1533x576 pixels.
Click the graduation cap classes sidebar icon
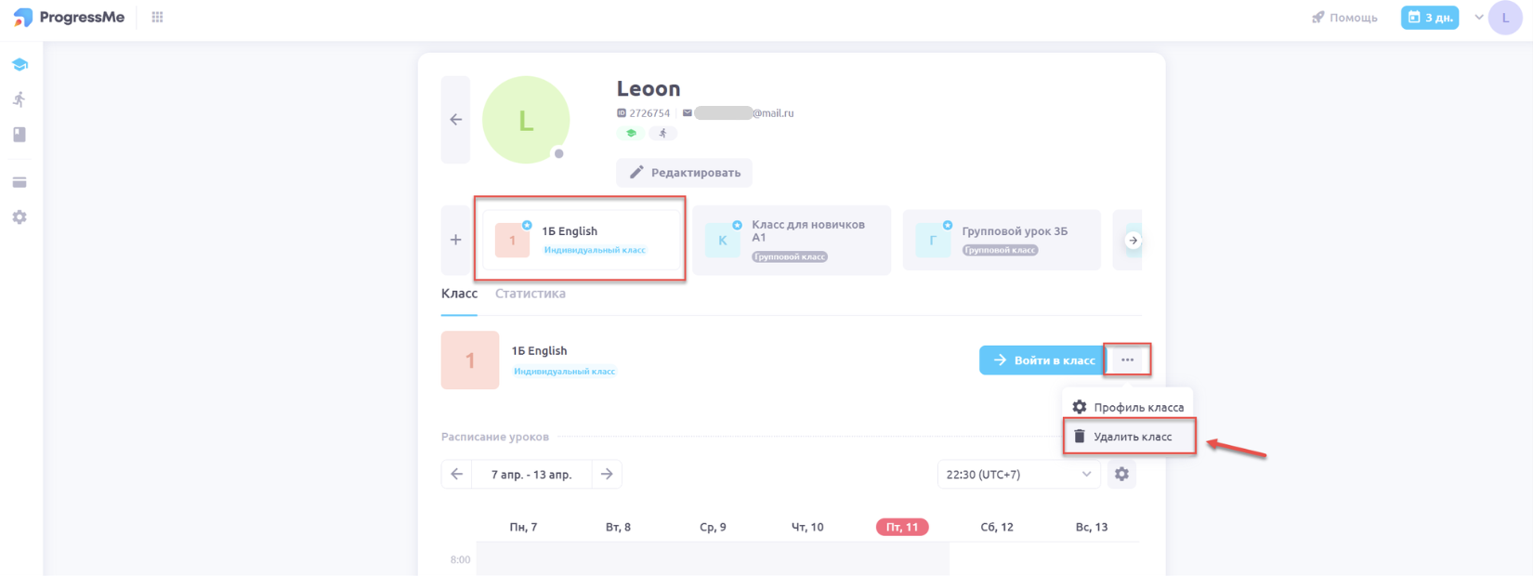point(20,65)
